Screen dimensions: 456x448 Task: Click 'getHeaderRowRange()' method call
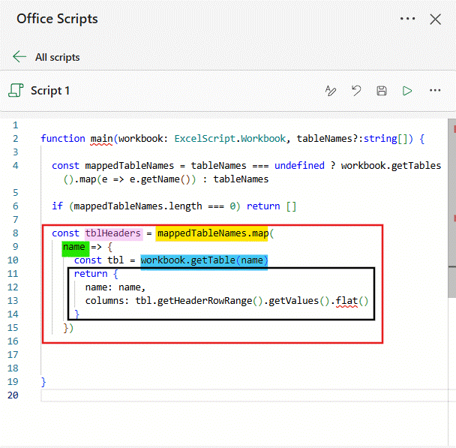(x=210, y=301)
